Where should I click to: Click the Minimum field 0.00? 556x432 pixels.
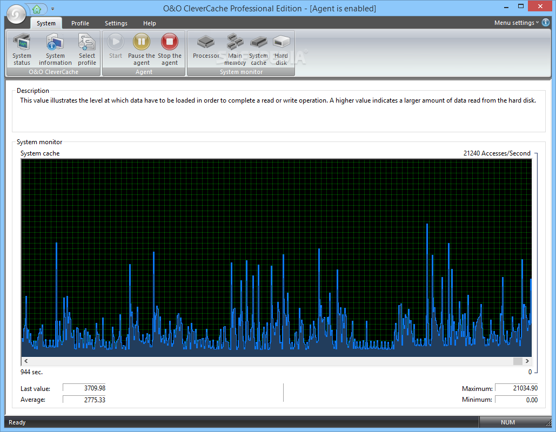[517, 400]
